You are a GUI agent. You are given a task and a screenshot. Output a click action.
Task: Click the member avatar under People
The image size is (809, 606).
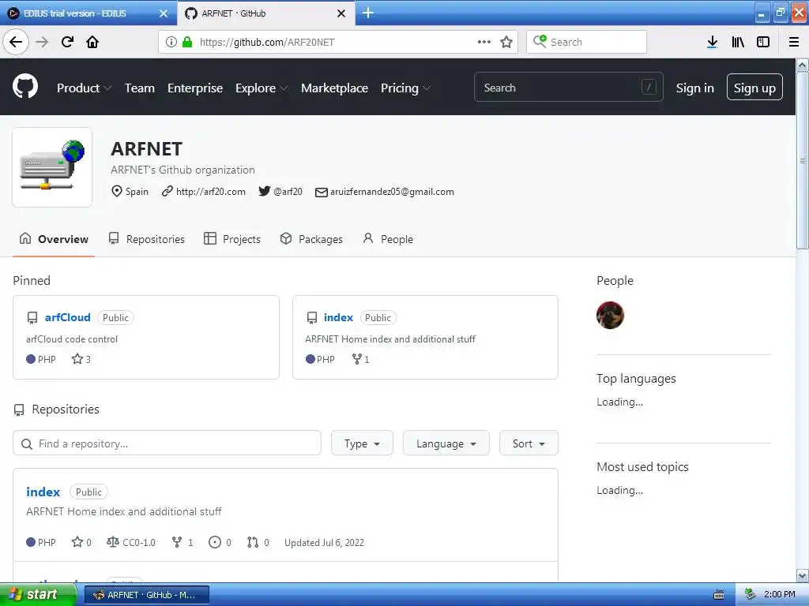click(611, 315)
